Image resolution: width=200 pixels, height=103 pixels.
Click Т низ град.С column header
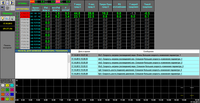point(91,6)
